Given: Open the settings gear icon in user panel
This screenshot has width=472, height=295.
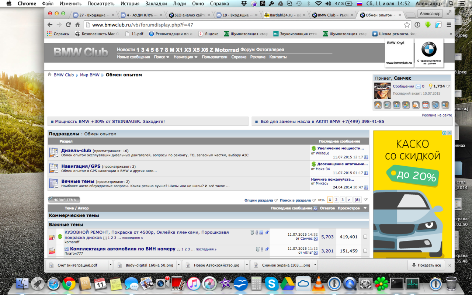Looking at the screenshot, I should point(435,105).
